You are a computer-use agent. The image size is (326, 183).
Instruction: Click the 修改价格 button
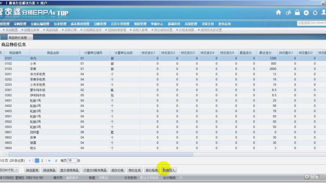117,170
